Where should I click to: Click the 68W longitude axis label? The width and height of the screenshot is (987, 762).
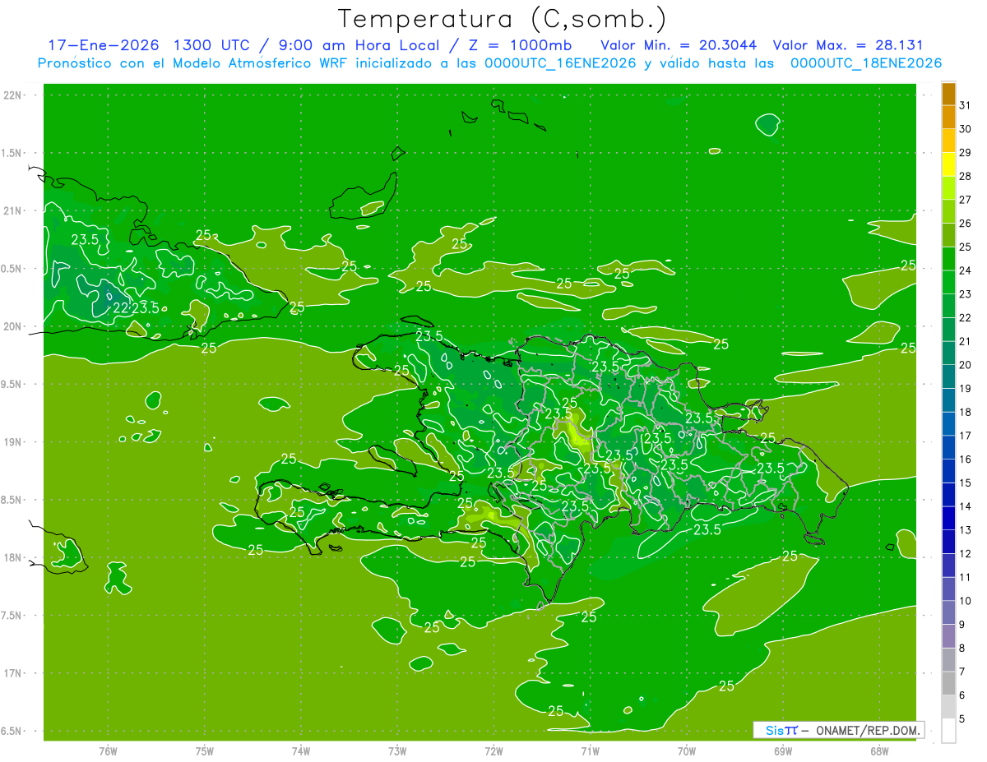coord(878,750)
